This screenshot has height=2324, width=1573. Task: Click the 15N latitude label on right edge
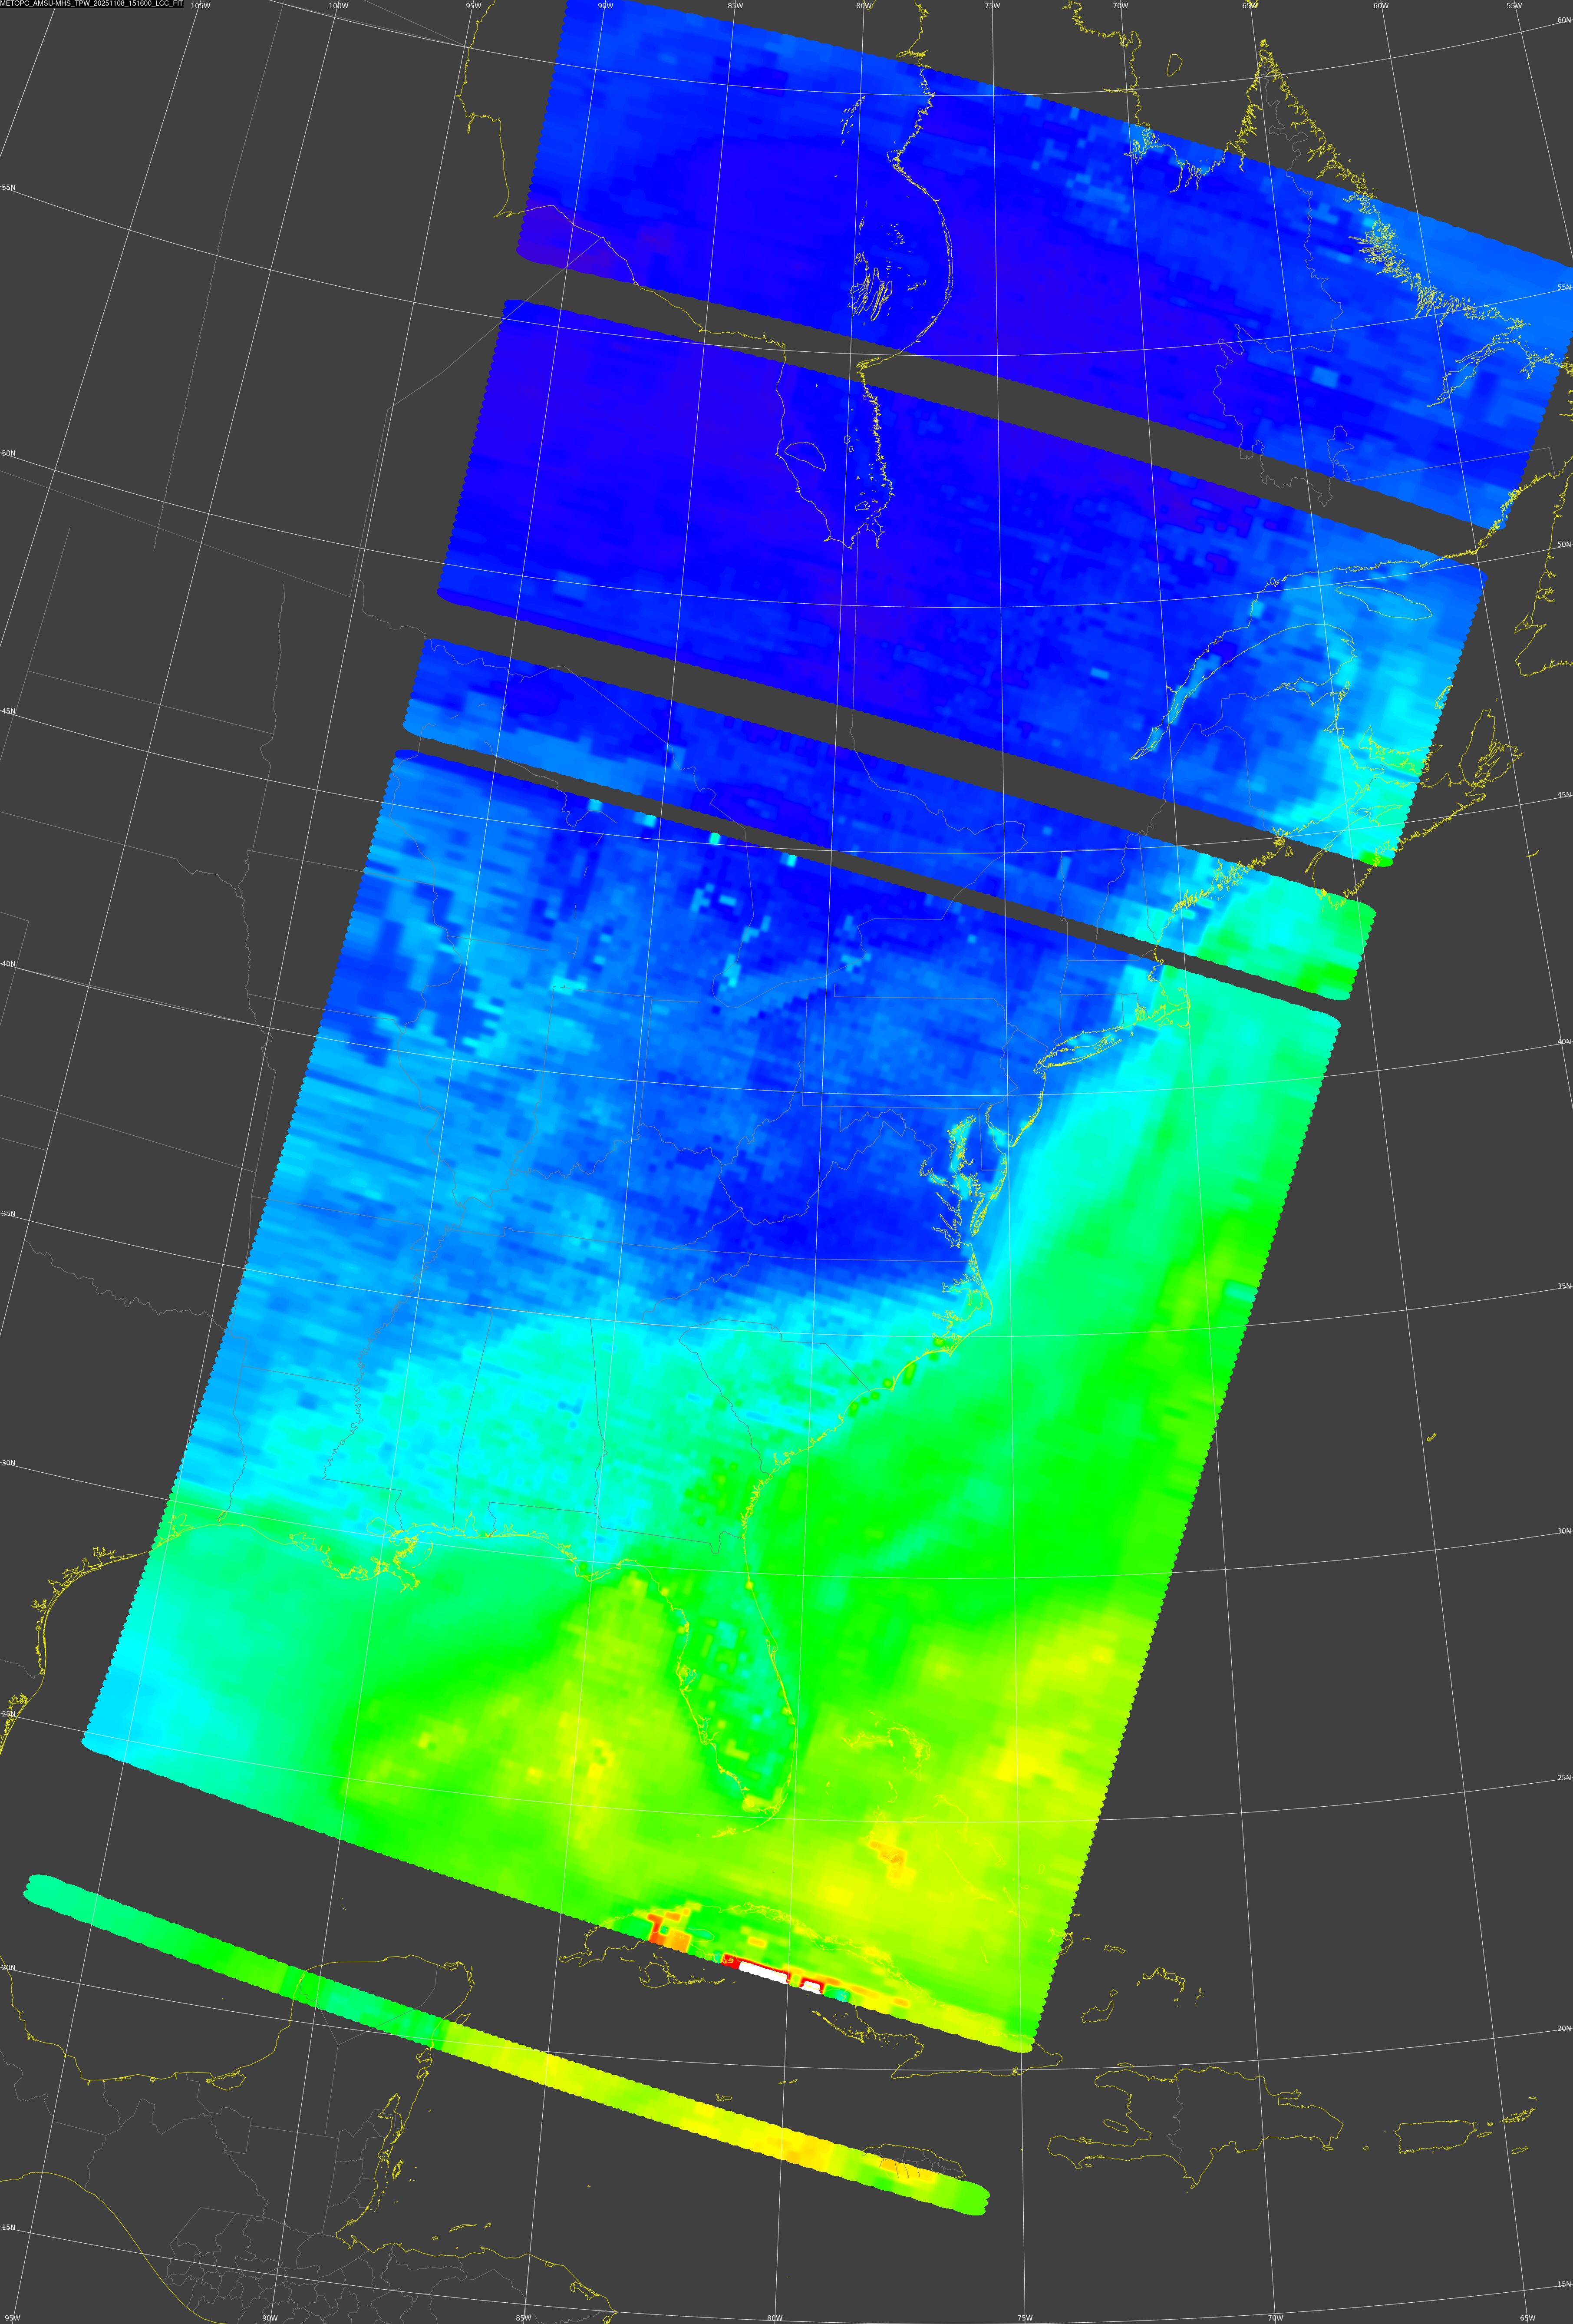point(1563,2284)
